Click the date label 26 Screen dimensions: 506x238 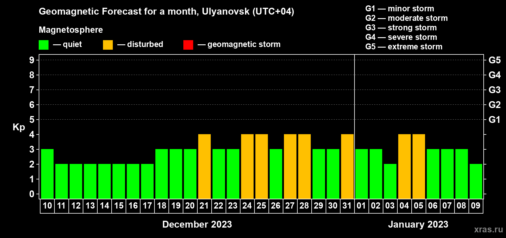pyautogui.click(x=276, y=206)
